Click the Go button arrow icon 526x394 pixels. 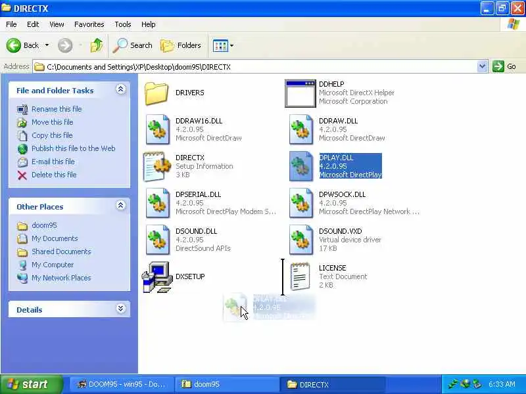pyautogui.click(x=498, y=66)
